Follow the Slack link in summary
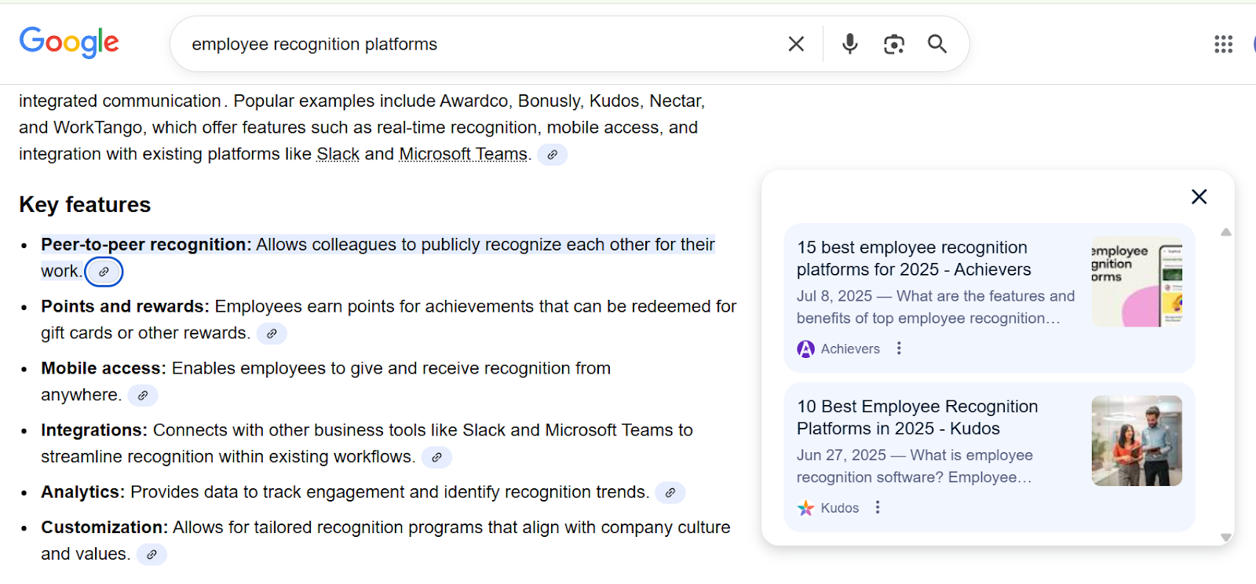 pyautogui.click(x=338, y=154)
